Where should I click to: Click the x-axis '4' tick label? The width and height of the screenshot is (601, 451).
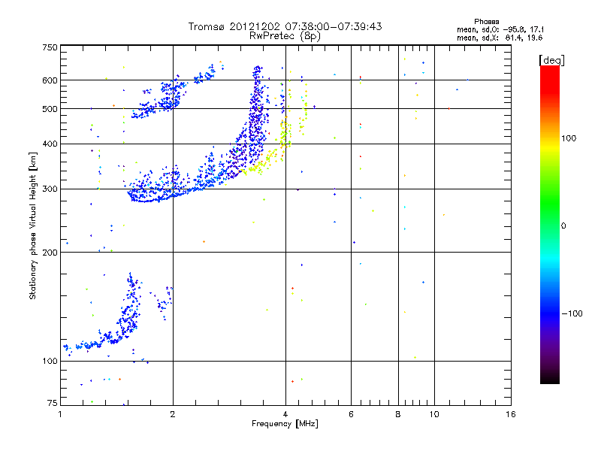click(x=285, y=414)
